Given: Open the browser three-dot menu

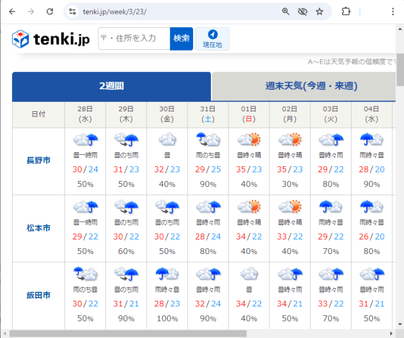Looking at the screenshot, I should tap(393, 11).
